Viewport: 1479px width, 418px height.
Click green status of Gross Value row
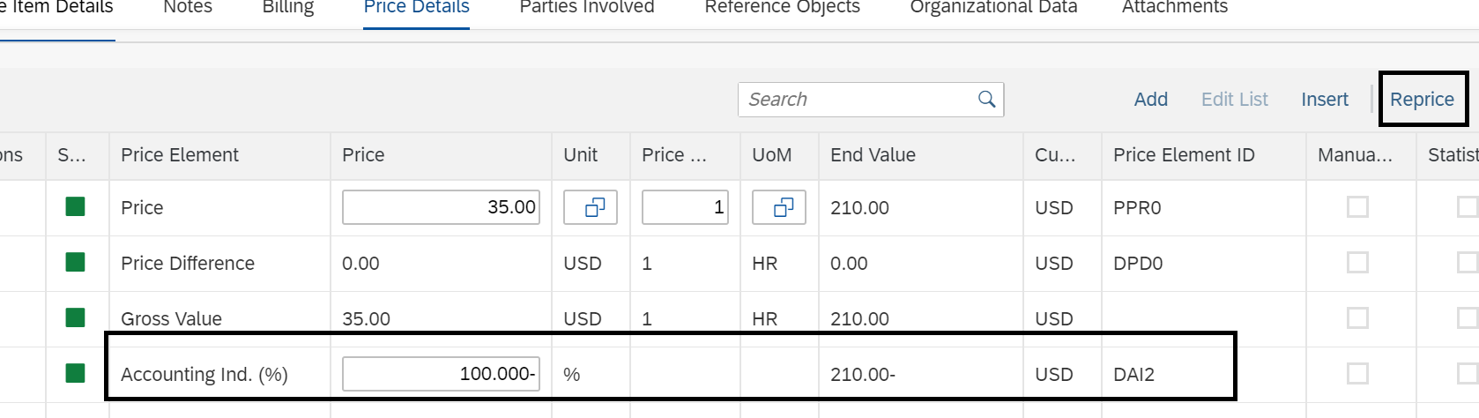76,317
